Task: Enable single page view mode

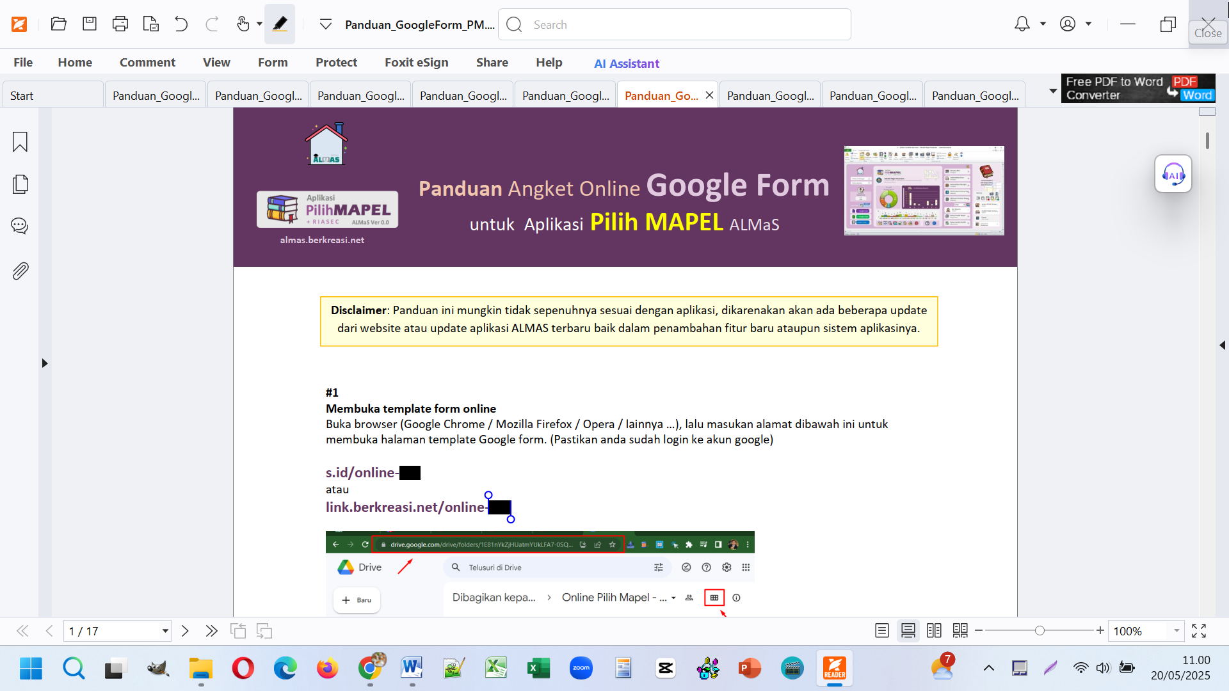Action: pyautogui.click(x=881, y=631)
